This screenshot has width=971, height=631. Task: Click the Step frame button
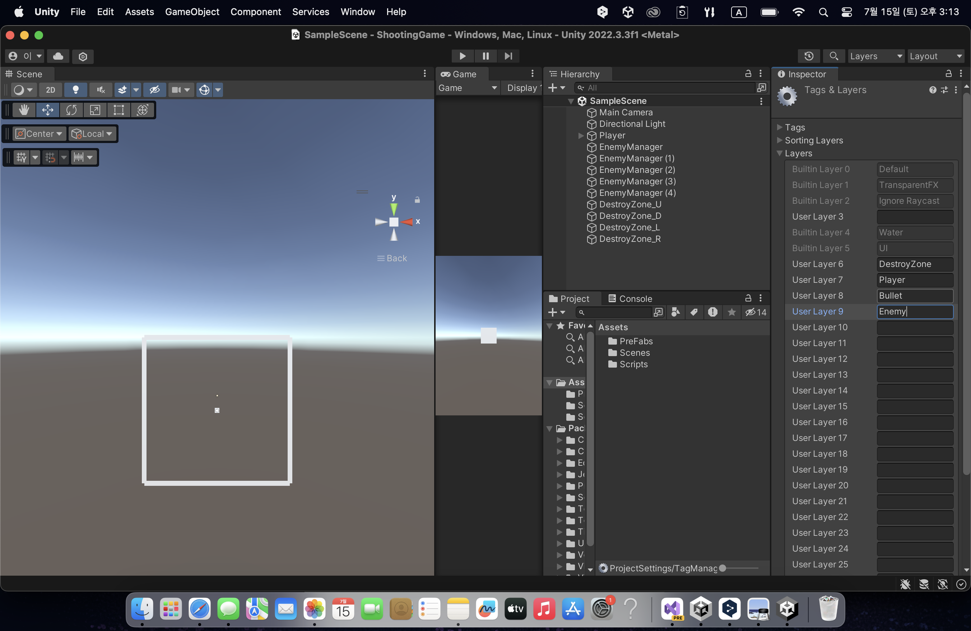[508, 56]
